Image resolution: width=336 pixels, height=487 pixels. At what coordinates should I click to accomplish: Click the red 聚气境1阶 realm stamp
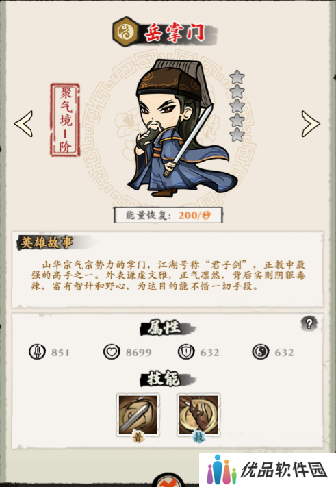[x=65, y=120]
